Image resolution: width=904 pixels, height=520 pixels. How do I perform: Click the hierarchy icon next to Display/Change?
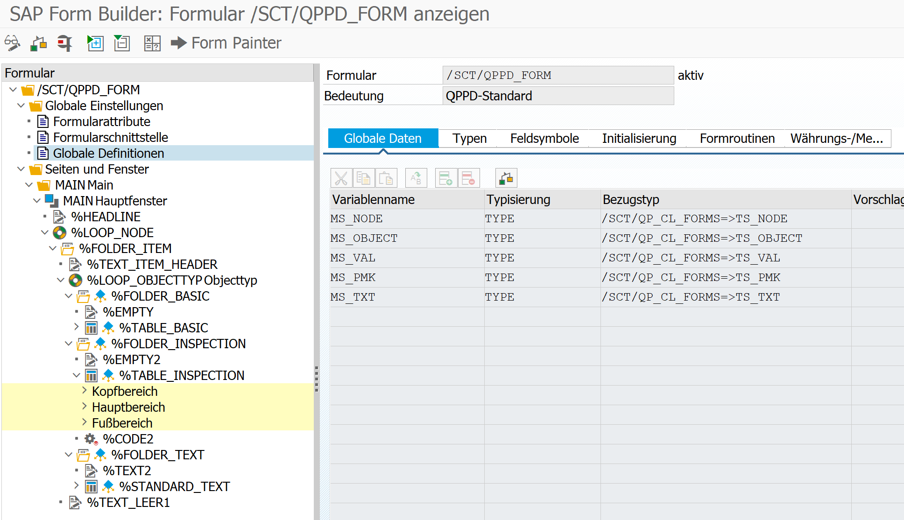coord(38,43)
